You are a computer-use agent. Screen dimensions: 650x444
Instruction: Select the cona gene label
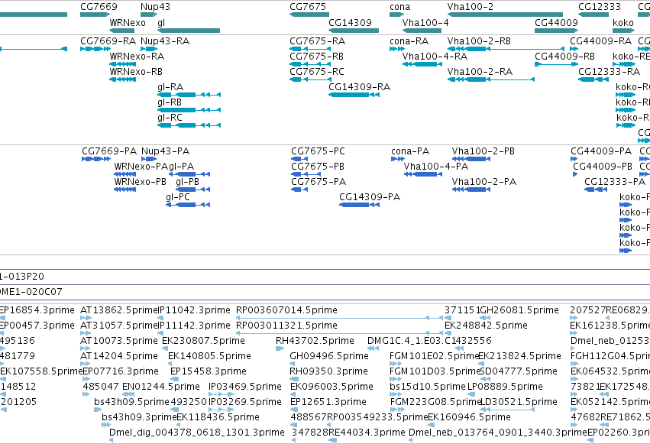pos(400,7)
